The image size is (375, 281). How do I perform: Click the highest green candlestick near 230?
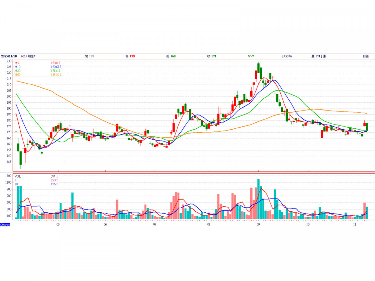259,68
